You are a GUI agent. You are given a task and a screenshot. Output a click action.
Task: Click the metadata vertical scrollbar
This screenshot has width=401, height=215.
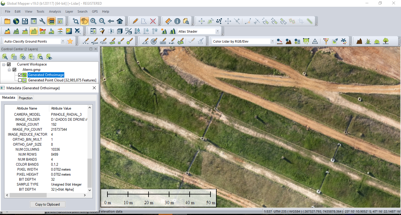(x=90, y=173)
